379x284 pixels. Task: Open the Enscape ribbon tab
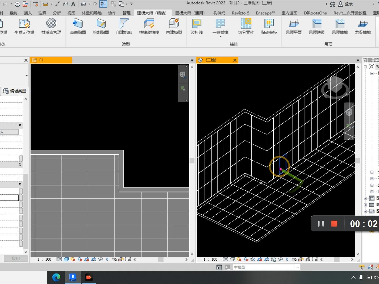point(265,13)
